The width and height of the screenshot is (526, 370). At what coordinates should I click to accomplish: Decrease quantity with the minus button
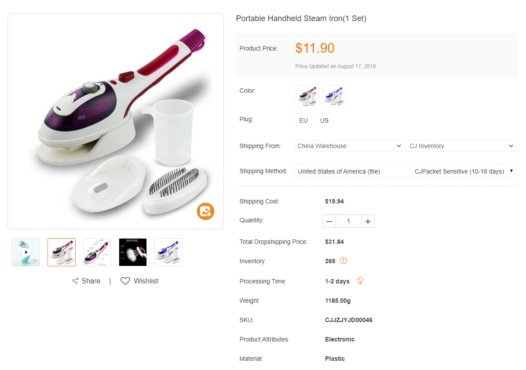[x=329, y=221]
